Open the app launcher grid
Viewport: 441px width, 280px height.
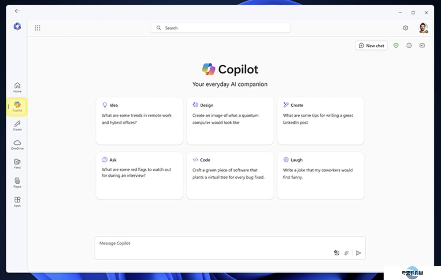[38, 28]
